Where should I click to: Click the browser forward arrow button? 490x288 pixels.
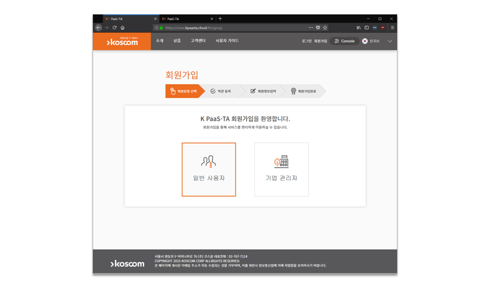[106, 28]
